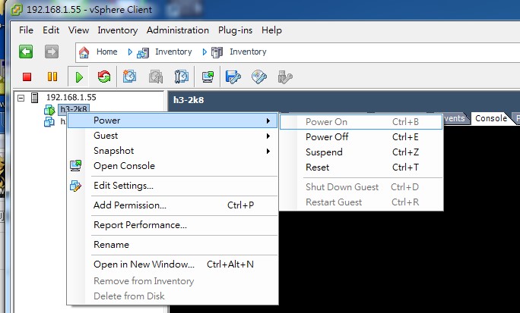Click the h3-2k8 virtual machine icon
The height and width of the screenshot is (313, 520).
49,110
